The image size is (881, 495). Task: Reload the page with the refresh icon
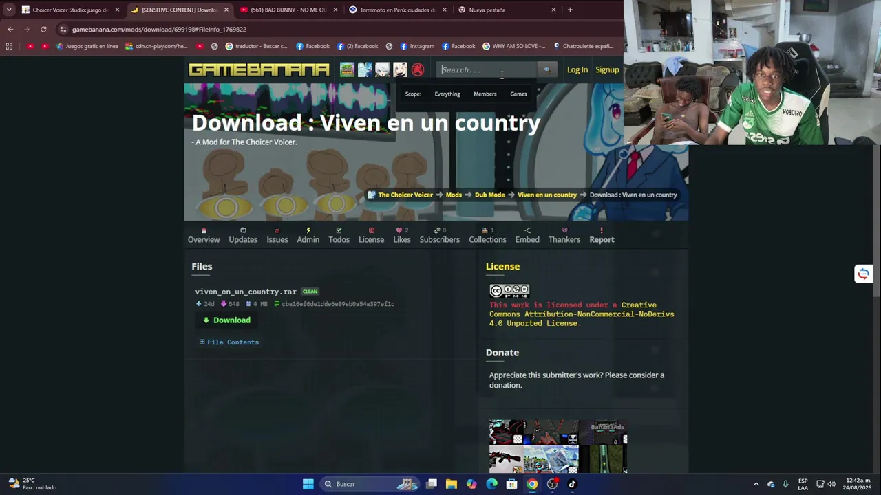click(43, 29)
